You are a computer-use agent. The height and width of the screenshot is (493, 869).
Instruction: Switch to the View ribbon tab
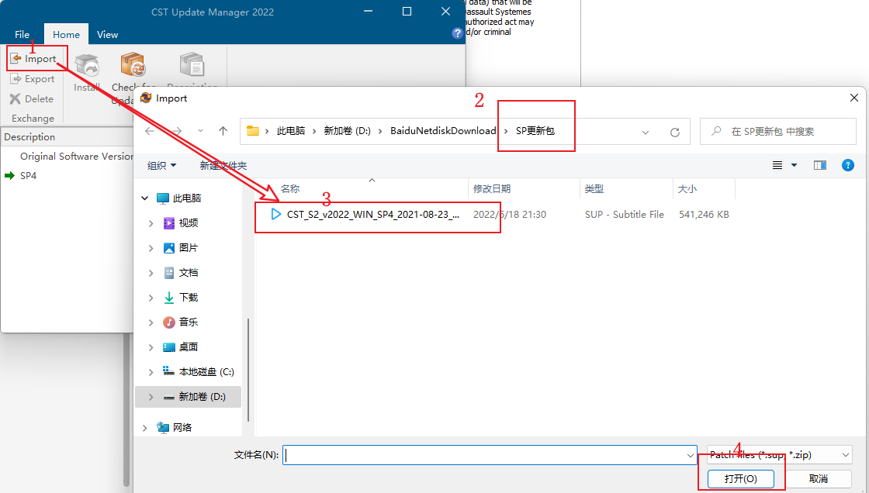pos(107,34)
